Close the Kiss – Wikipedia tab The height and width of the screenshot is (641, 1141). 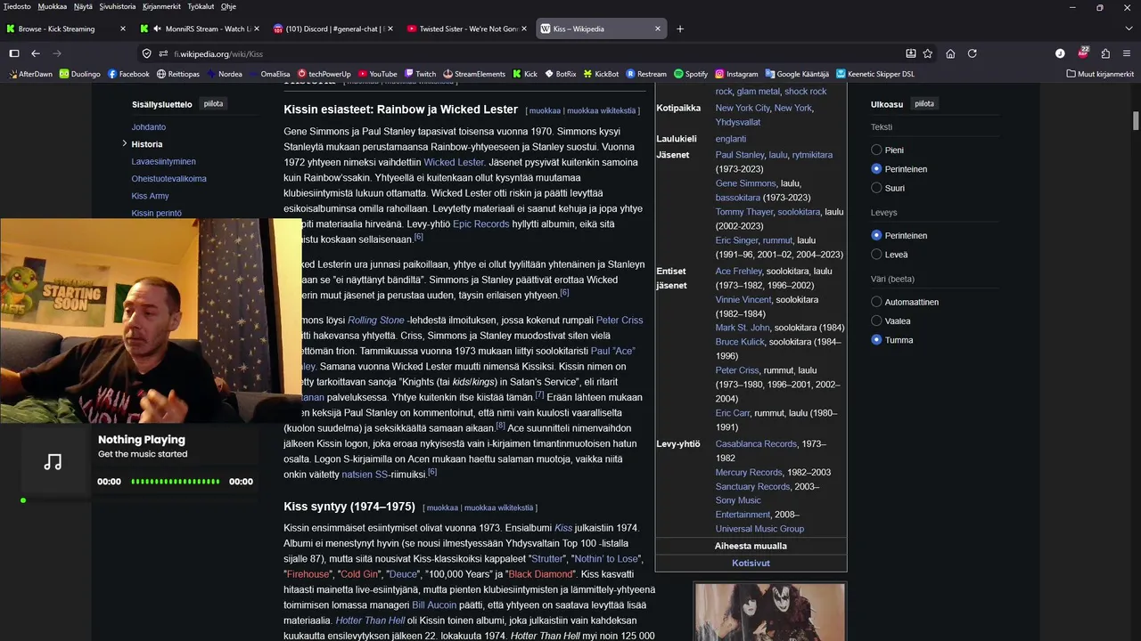pos(658,28)
